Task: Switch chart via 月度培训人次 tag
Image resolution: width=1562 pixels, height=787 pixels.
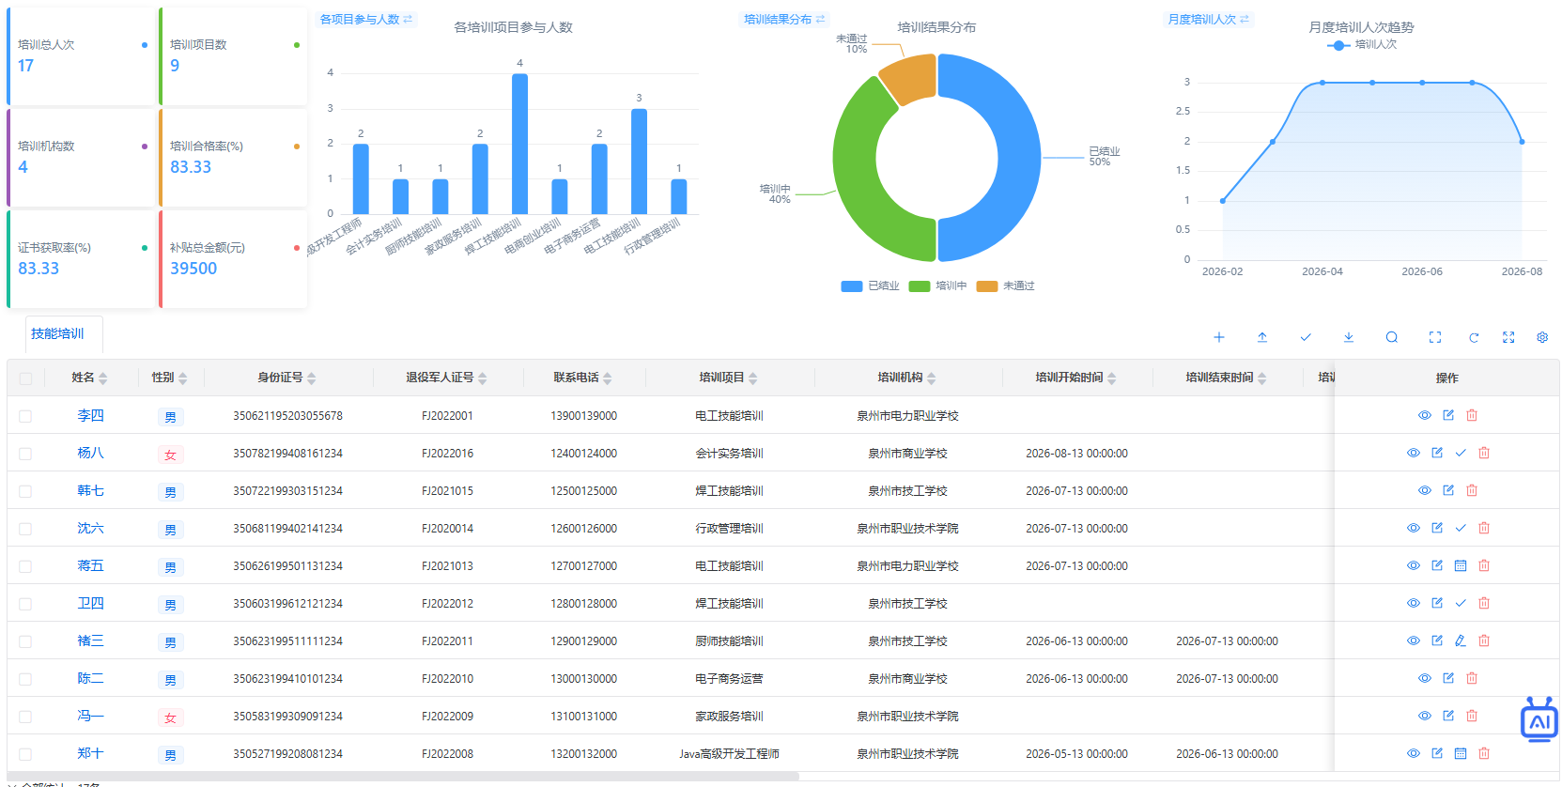Action: point(1209,19)
